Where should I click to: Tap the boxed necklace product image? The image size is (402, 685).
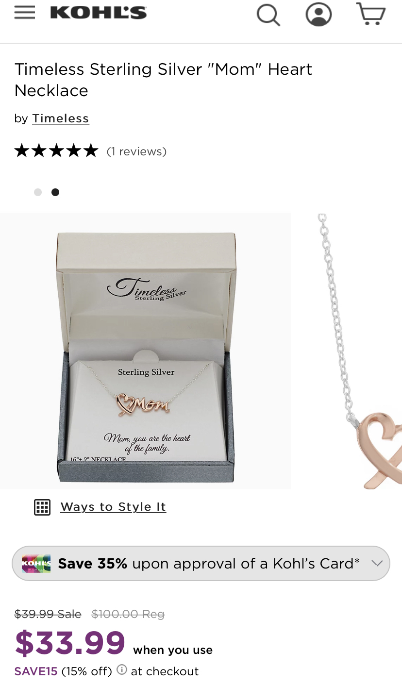146,351
